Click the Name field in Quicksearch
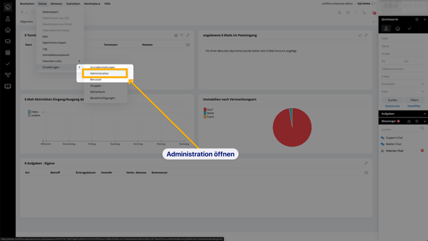 [403, 47]
